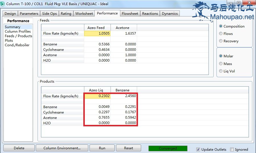This screenshot has width=256, height=153.
Task: Click the Run button
Action: point(102,148)
